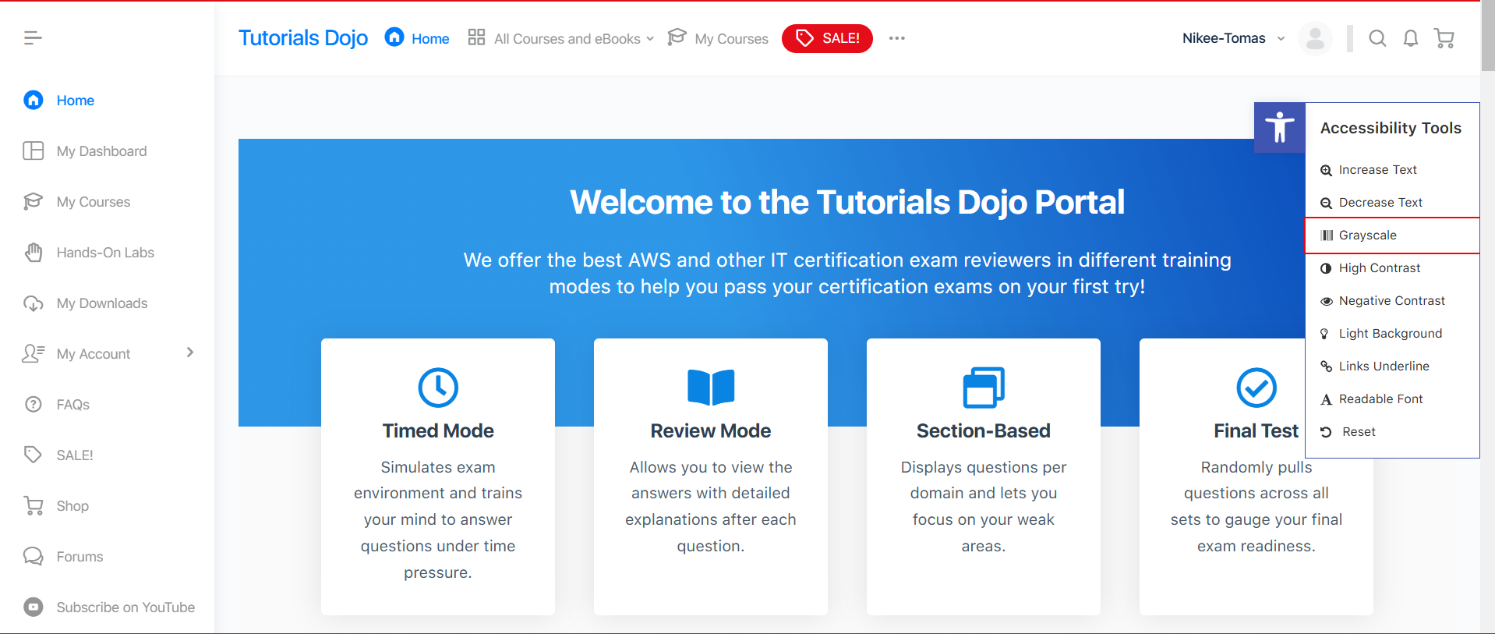This screenshot has width=1495, height=634.
Task: Go to Hands-On Labs in sidebar
Action: pos(105,253)
